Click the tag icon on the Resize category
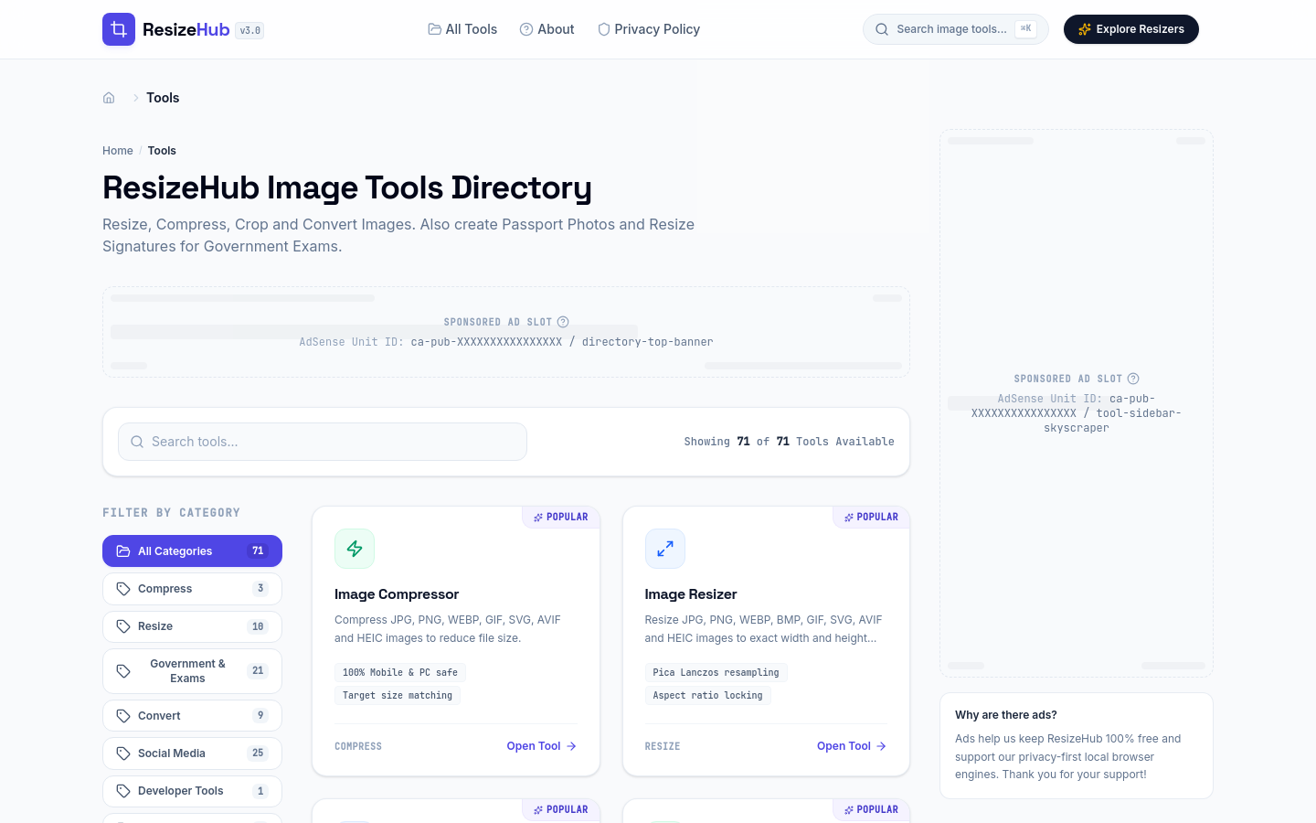Image resolution: width=1316 pixels, height=823 pixels. click(123, 626)
